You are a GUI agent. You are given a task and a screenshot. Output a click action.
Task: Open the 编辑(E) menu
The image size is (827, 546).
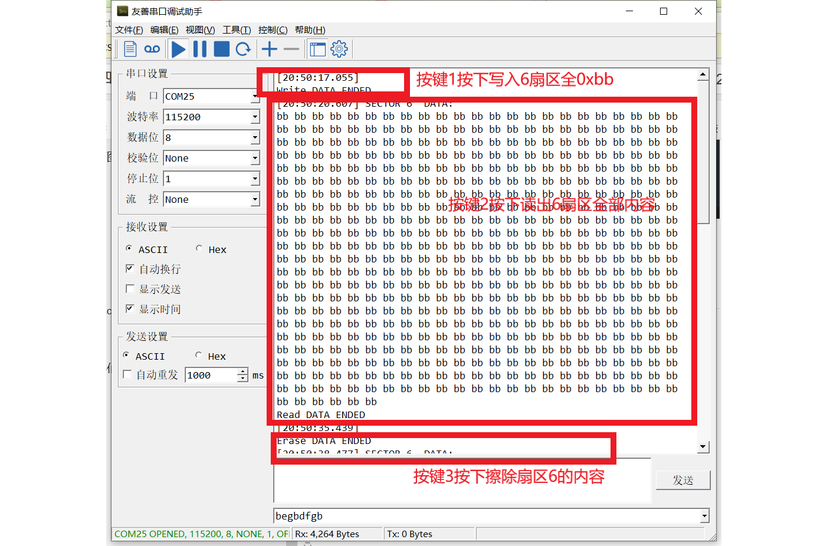(x=164, y=30)
